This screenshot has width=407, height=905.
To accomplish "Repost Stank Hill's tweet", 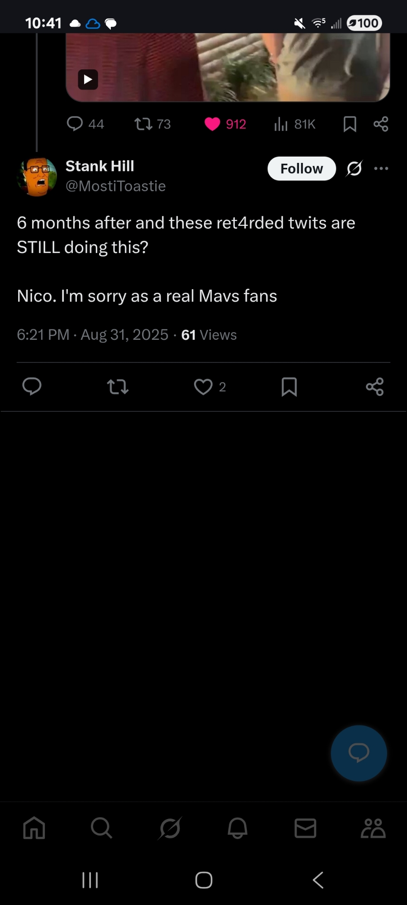I will tap(118, 386).
